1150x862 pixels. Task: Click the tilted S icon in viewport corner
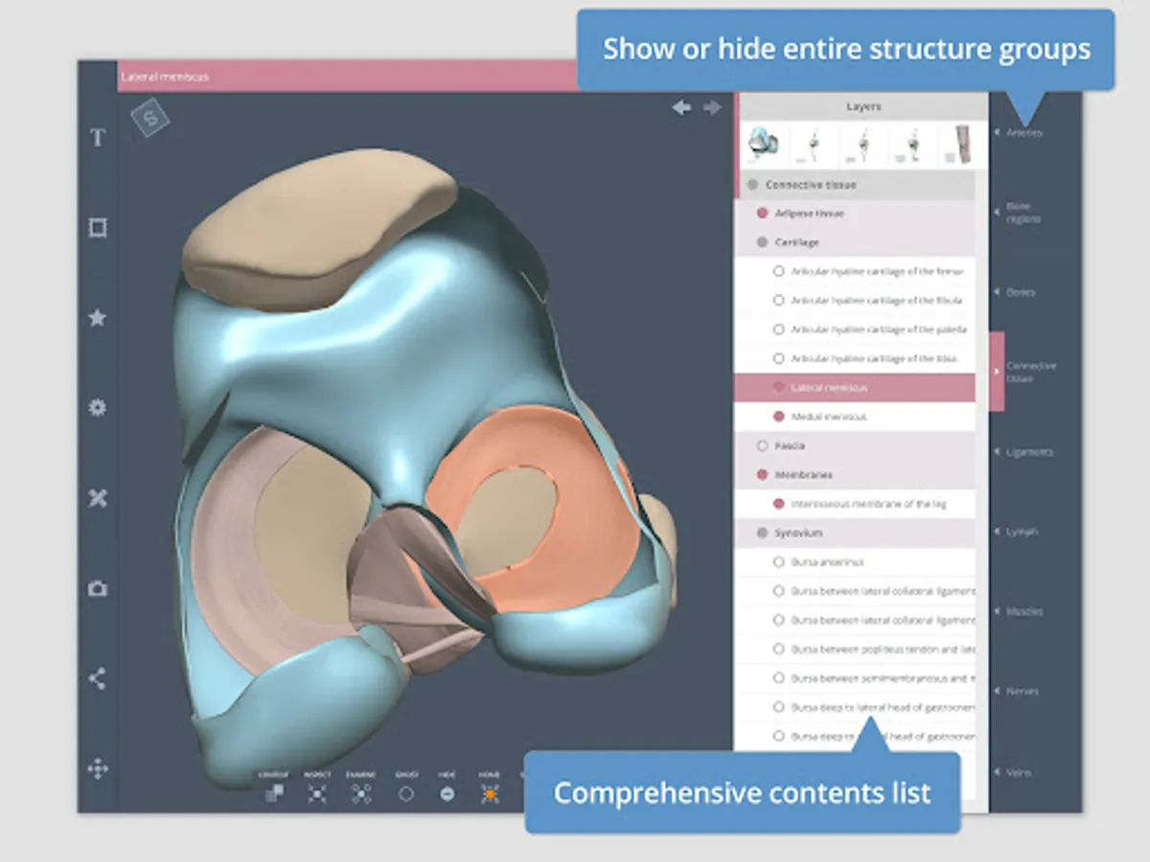[x=151, y=119]
